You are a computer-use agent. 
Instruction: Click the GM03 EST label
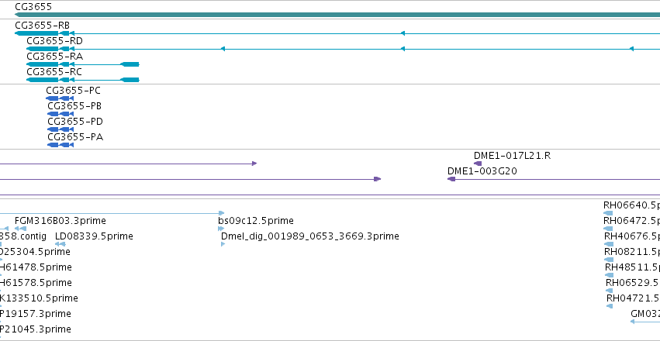click(x=645, y=314)
